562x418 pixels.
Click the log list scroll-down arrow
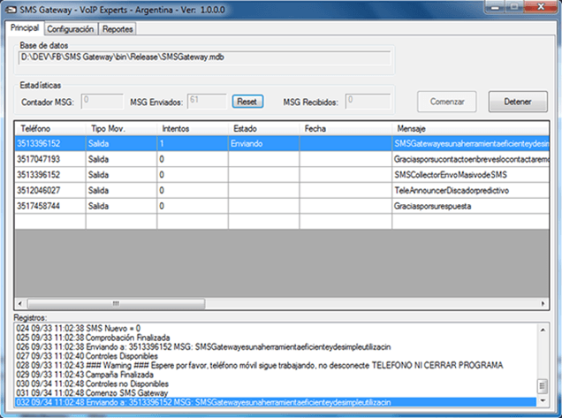pos(543,400)
